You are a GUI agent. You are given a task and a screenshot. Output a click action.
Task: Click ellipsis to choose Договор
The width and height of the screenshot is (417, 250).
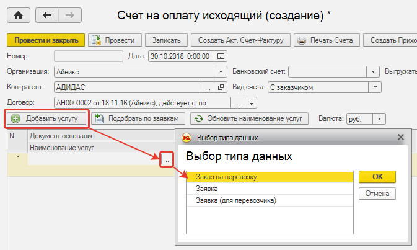(x=237, y=103)
